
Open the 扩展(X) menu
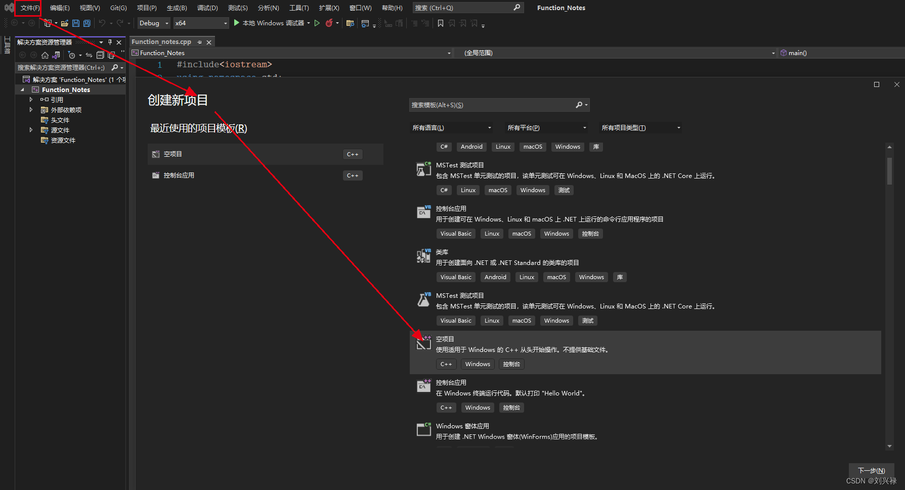pyautogui.click(x=329, y=8)
